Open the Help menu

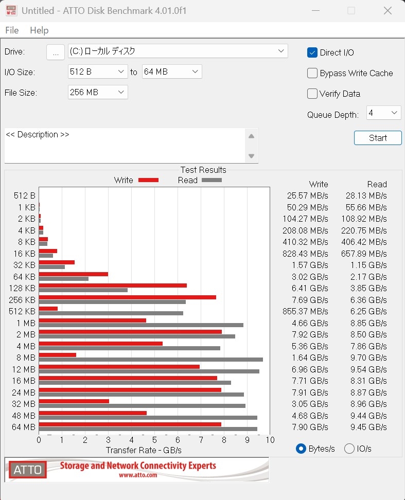coord(39,30)
